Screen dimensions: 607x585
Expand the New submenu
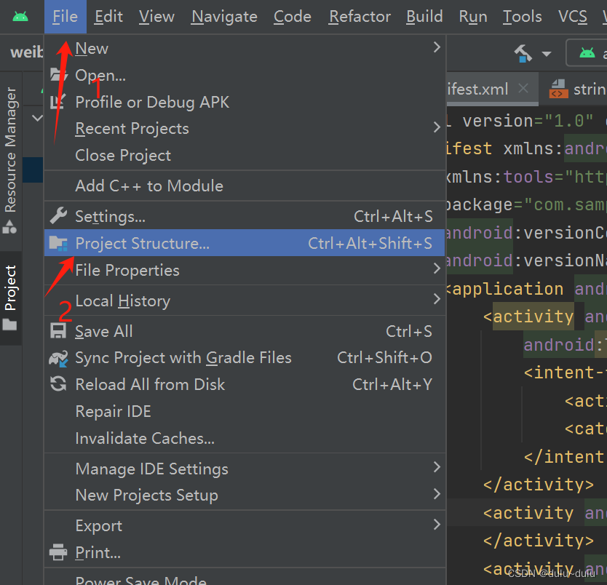tap(245, 48)
